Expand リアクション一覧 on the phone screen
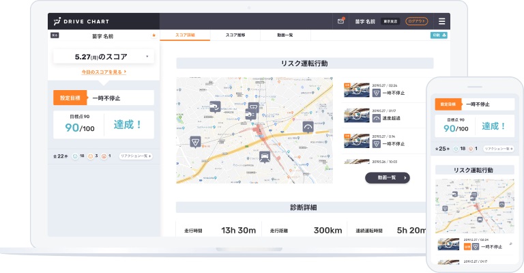 click(x=499, y=149)
